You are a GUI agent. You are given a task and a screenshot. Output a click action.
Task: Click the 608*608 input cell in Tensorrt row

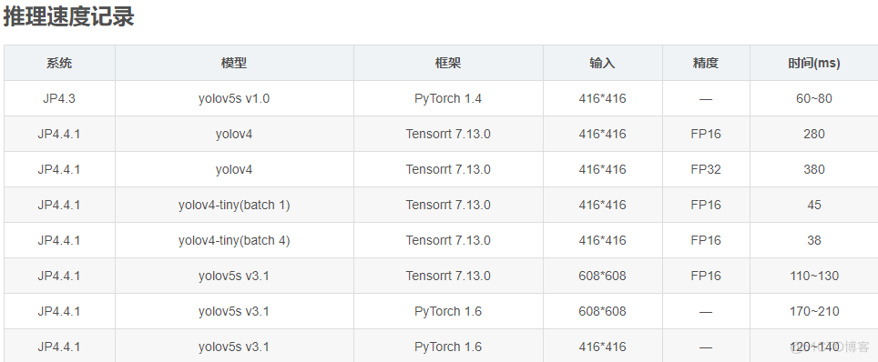tap(603, 276)
